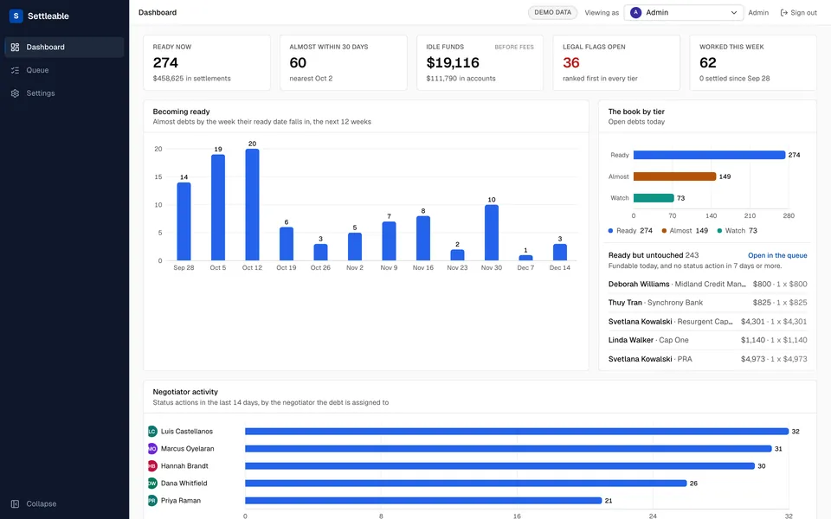
Task: Click the Nov 16 bar with value 8
Action: point(423,239)
